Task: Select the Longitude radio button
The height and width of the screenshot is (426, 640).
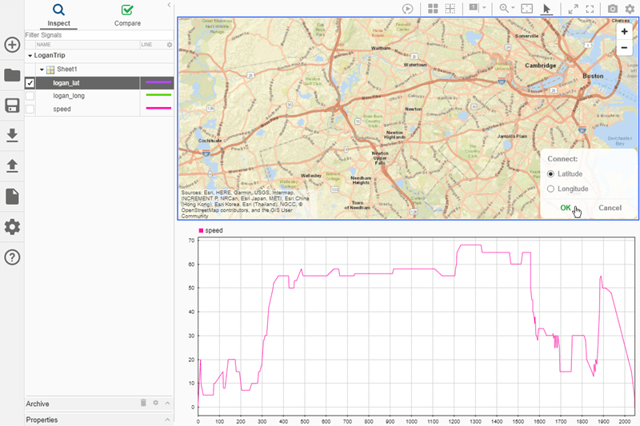Action: tap(550, 189)
